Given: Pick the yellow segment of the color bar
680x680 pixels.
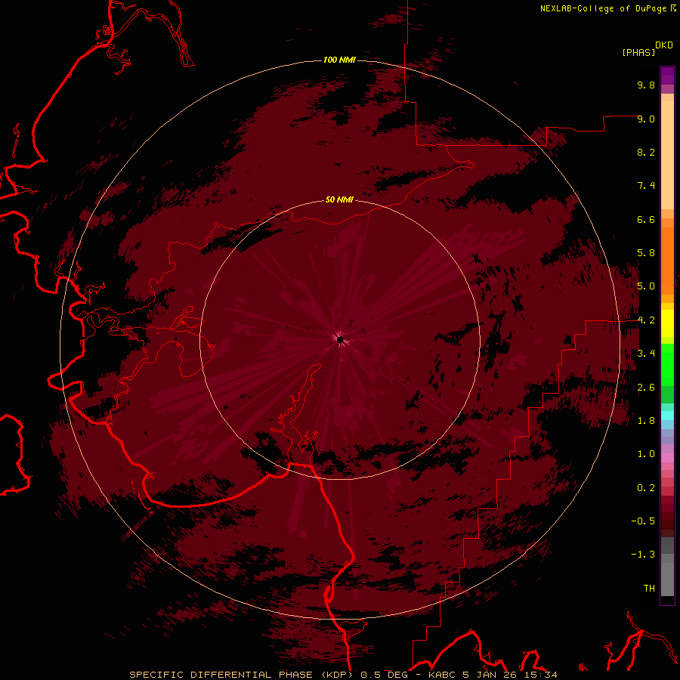Looking at the screenshot, I should click(x=667, y=323).
